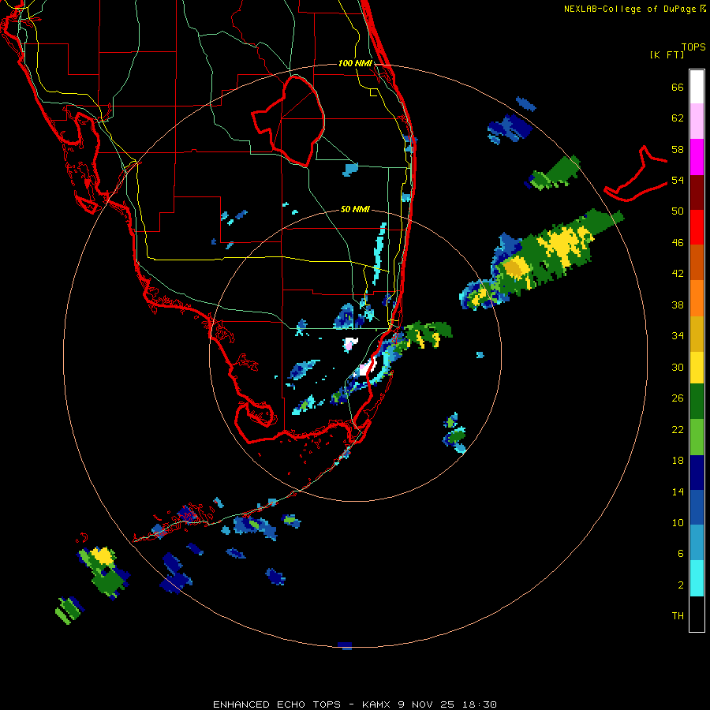This screenshot has height=710, width=710.
Task: Click the ENHANCED ECHO TOPS caption text
Action: [277, 704]
